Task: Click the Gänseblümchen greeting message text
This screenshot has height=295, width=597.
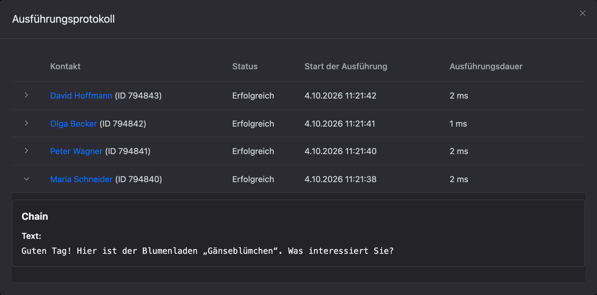Action: point(207,251)
